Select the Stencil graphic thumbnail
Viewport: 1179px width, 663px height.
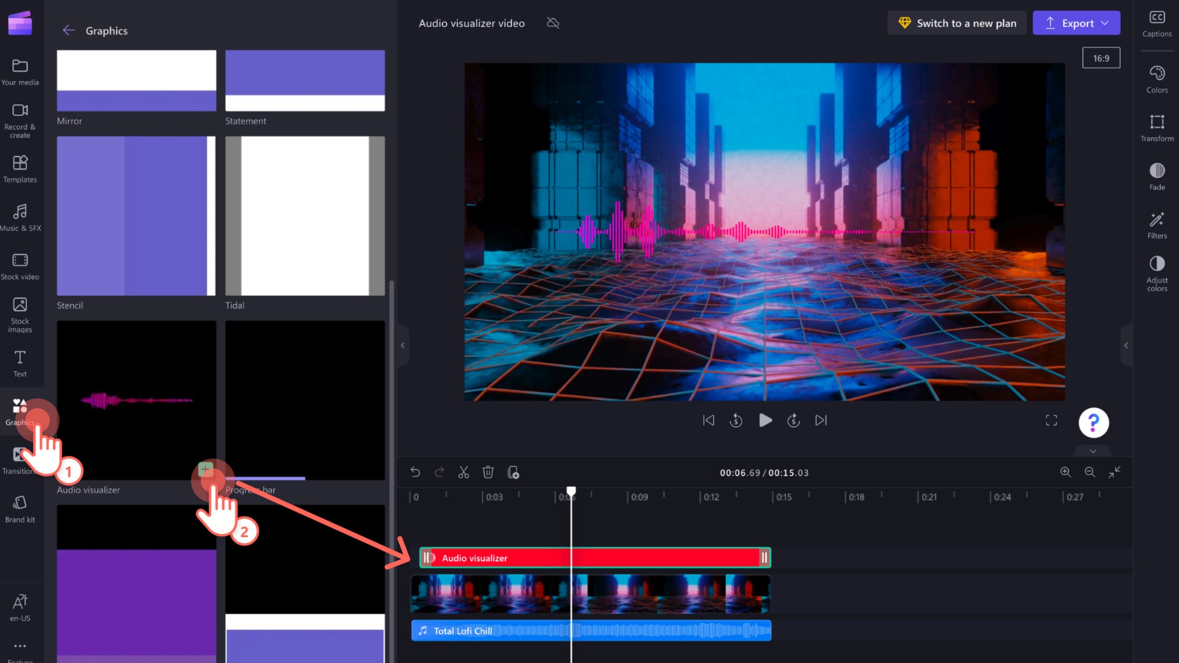click(136, 216)
